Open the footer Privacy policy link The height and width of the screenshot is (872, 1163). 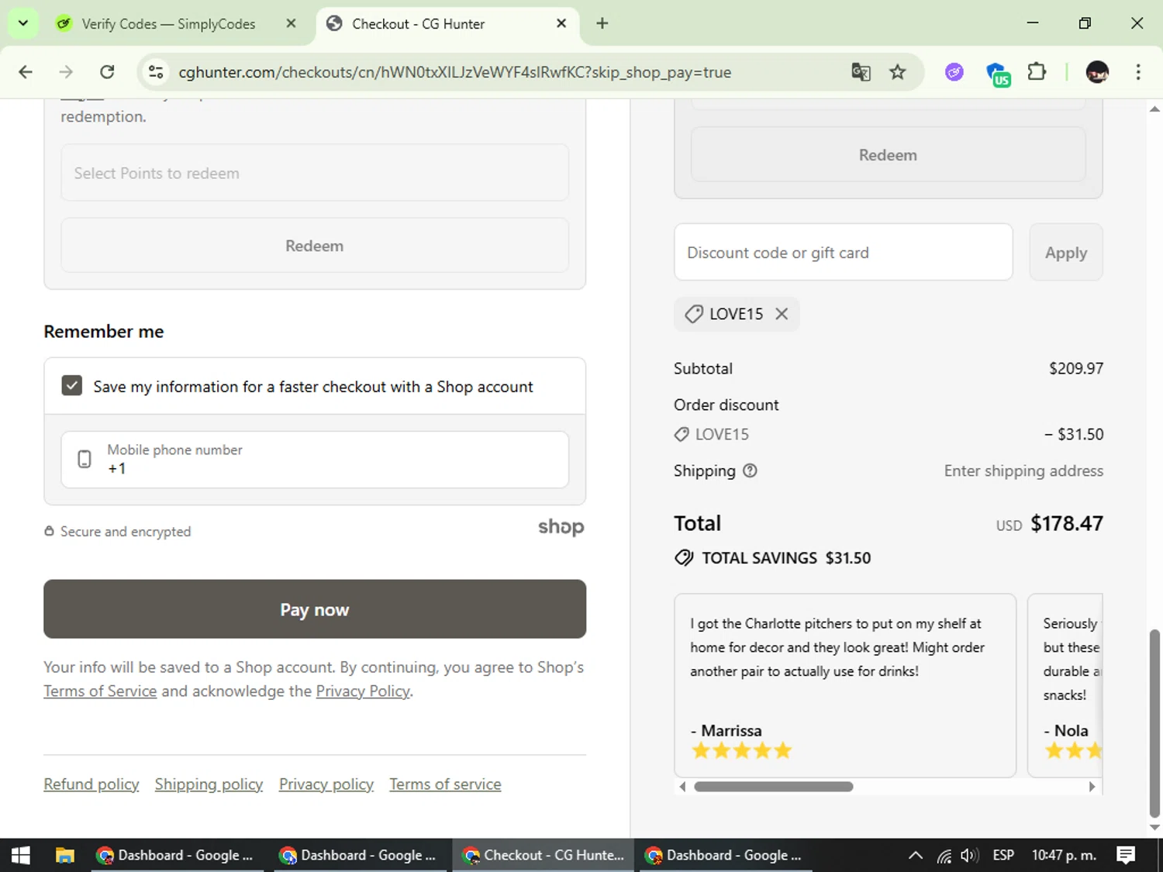point(326,784)
